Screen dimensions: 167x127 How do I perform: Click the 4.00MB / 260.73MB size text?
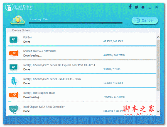(114, 55)
